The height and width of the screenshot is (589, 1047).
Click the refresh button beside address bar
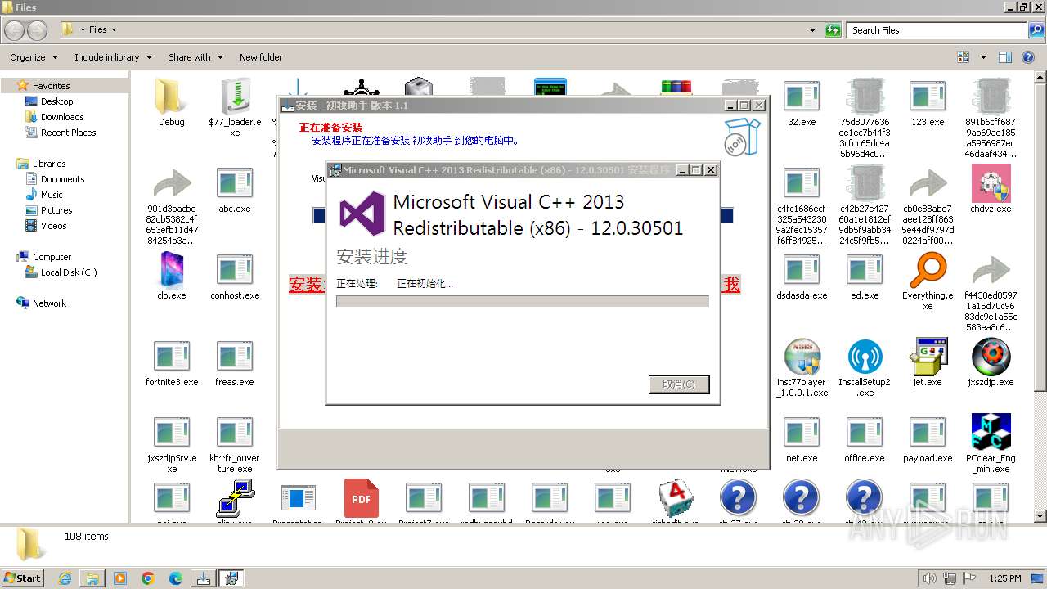[x=833, y=30]
